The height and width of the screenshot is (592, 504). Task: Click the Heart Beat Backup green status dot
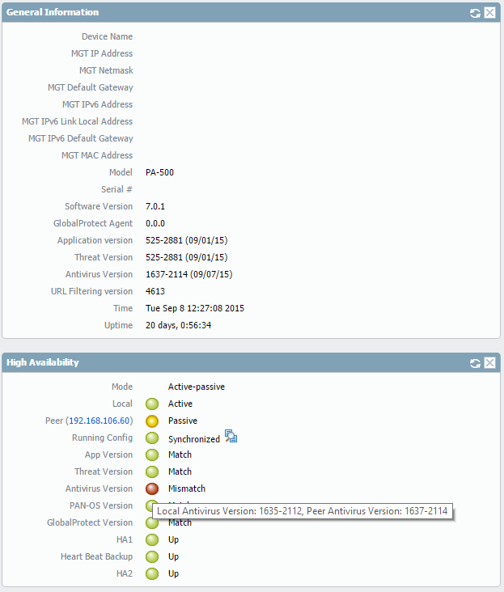click(x=152, y=557)
